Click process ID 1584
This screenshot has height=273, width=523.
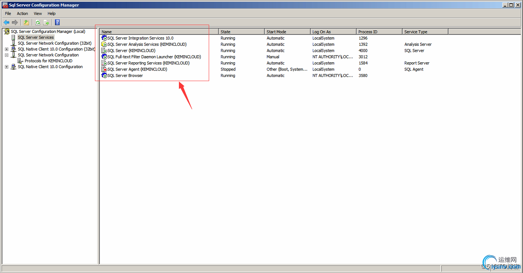coord(363,63)
